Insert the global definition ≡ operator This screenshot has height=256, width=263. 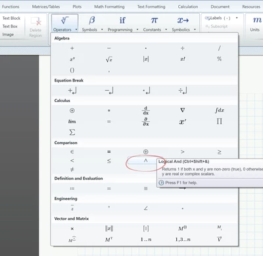pos(146,188)
